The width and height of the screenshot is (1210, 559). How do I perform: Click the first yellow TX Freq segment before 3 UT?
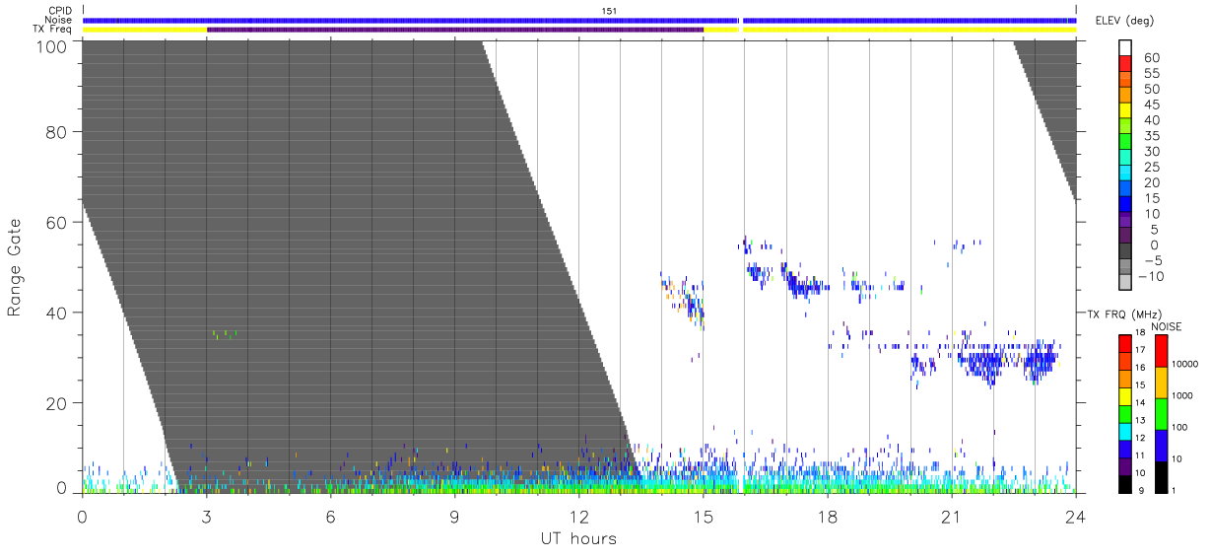pyautogui.click(x=145, y=30)
